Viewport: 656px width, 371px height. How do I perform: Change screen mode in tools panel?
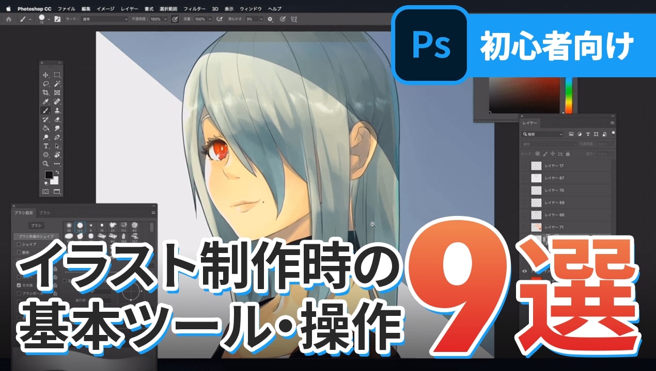click(x=57, y=191)
